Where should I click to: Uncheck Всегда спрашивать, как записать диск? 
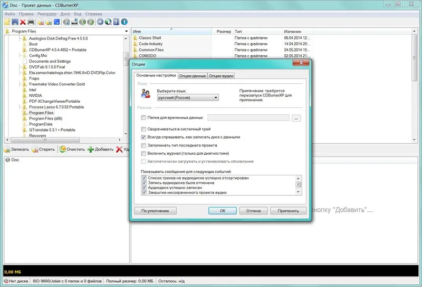coord(143,137)
